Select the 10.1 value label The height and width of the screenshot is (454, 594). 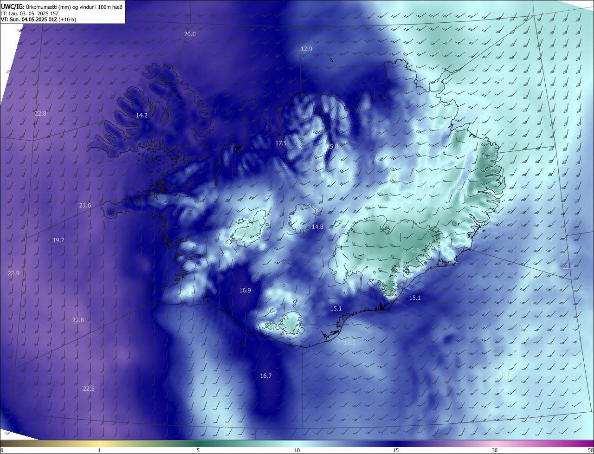coord(504,375)
